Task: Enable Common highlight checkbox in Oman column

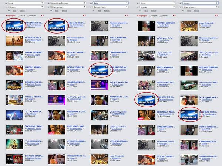Action: click(159, 15)
